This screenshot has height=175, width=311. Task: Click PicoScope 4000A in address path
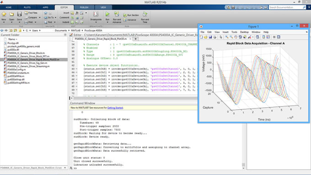click(x=93, y=31)
